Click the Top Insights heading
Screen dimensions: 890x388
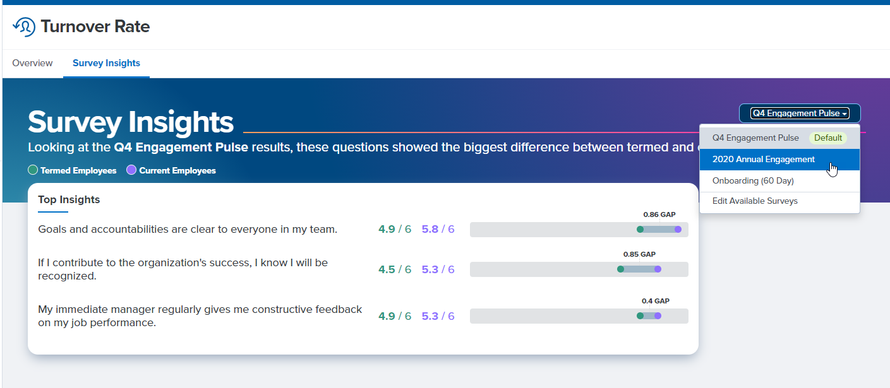69,199
